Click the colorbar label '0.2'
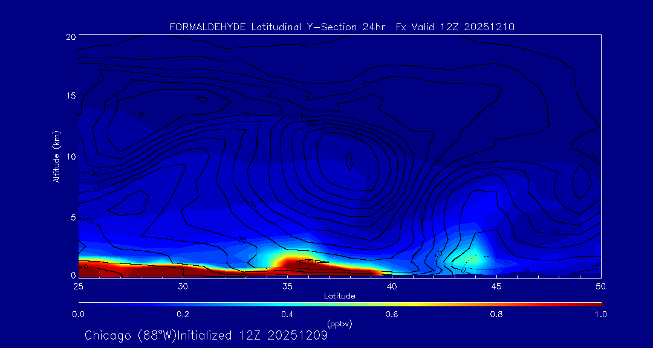Image resolution: width=653 pixels, height=348 pixels. pyautogui.click(x=183, y=314)
